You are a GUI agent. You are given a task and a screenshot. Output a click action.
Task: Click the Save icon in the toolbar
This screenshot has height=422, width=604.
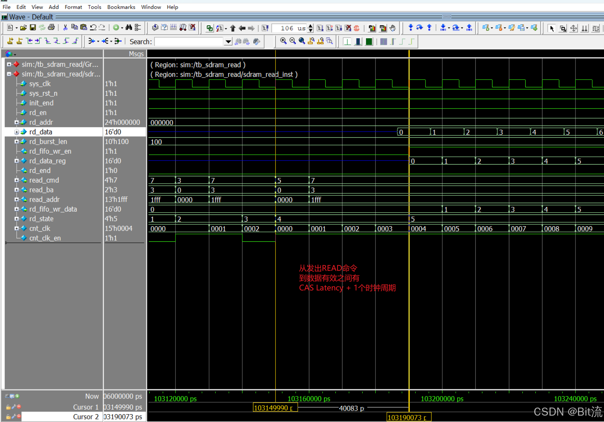(x=33, y=28)
